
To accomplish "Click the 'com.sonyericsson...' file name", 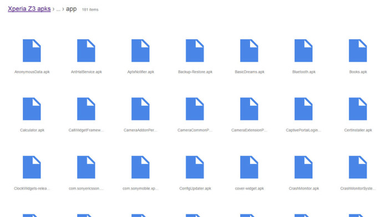I will (x=86, y=189).
